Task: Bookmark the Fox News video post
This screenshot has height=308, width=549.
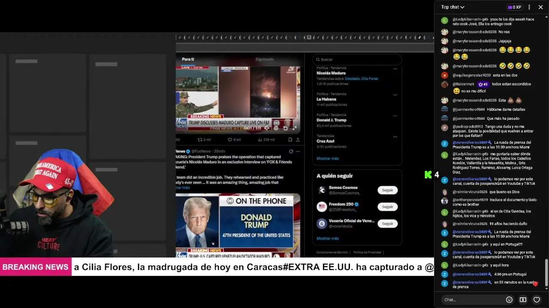Action: (x=290, y=139)
